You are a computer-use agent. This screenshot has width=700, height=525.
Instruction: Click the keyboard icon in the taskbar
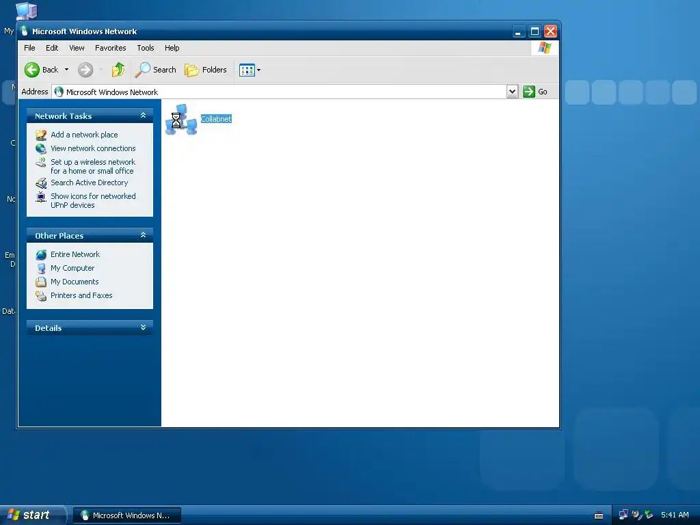(x=599, y=515)
